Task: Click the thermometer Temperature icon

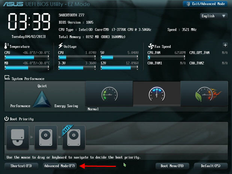Action: (6, 46)
